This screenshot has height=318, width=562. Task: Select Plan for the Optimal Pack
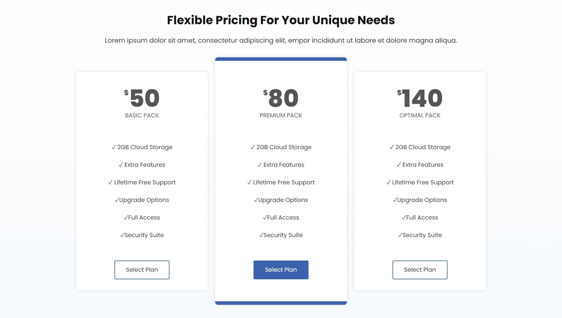tap(420, 270)
